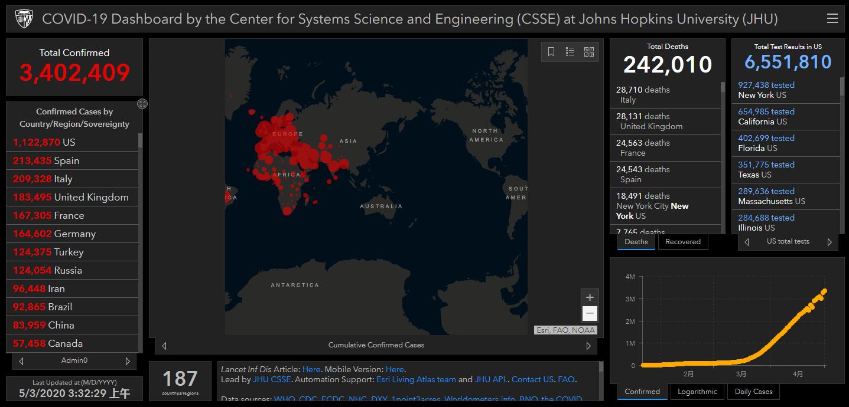This screenshot has height=407, width=849.
Task: Click the 187 countries/regions counter
Action: 180,382
